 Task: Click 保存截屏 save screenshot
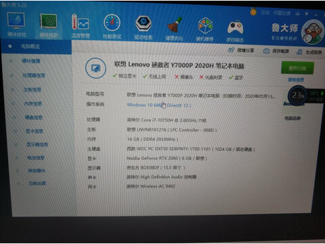[x=276, y=51]
